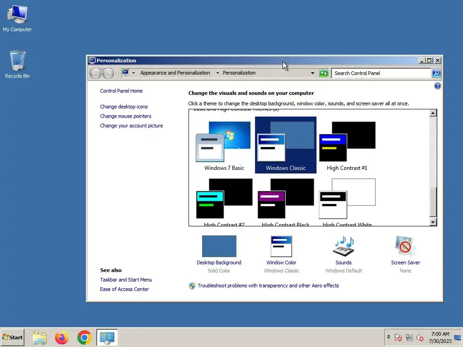Click the Personalization breadcrumb item
Screen dimensions: 463x347
pos(239,73)
